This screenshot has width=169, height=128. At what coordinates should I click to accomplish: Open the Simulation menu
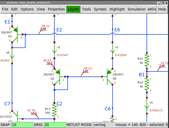click(x=136, y=9)
